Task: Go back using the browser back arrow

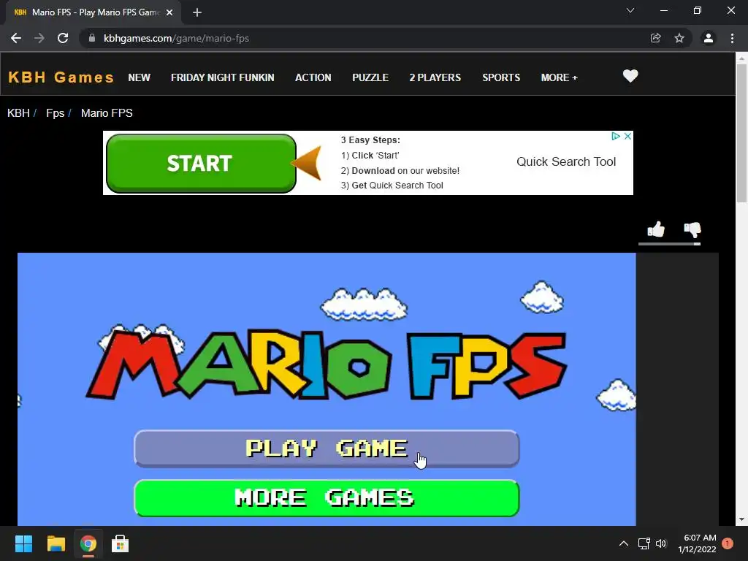Action: 16,38
